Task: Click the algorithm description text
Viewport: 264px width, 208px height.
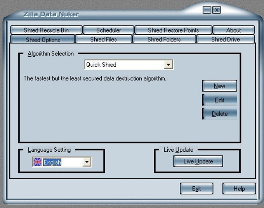Action: pos(95,78)
